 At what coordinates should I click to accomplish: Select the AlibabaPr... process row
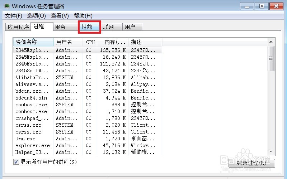pos(88,77)
